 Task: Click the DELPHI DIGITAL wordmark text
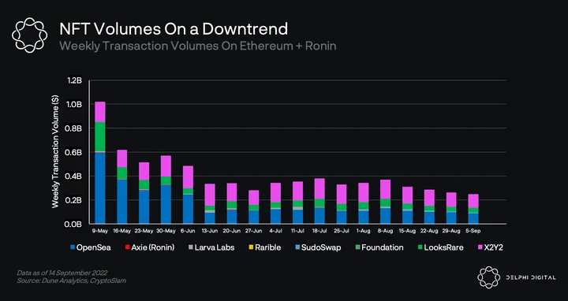(x=531, y=277)
